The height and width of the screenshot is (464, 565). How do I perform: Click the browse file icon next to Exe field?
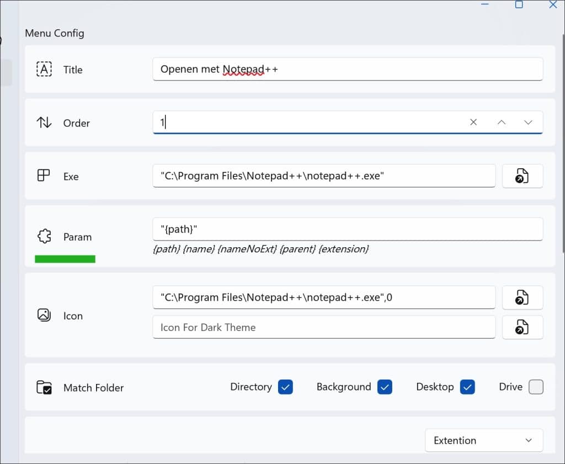(522, 177)
